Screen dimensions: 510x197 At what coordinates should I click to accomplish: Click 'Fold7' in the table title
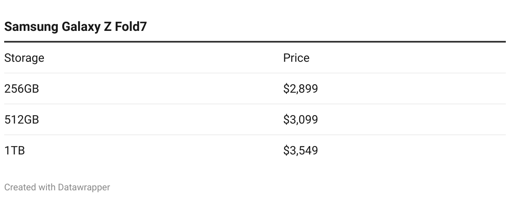(130, 28)
